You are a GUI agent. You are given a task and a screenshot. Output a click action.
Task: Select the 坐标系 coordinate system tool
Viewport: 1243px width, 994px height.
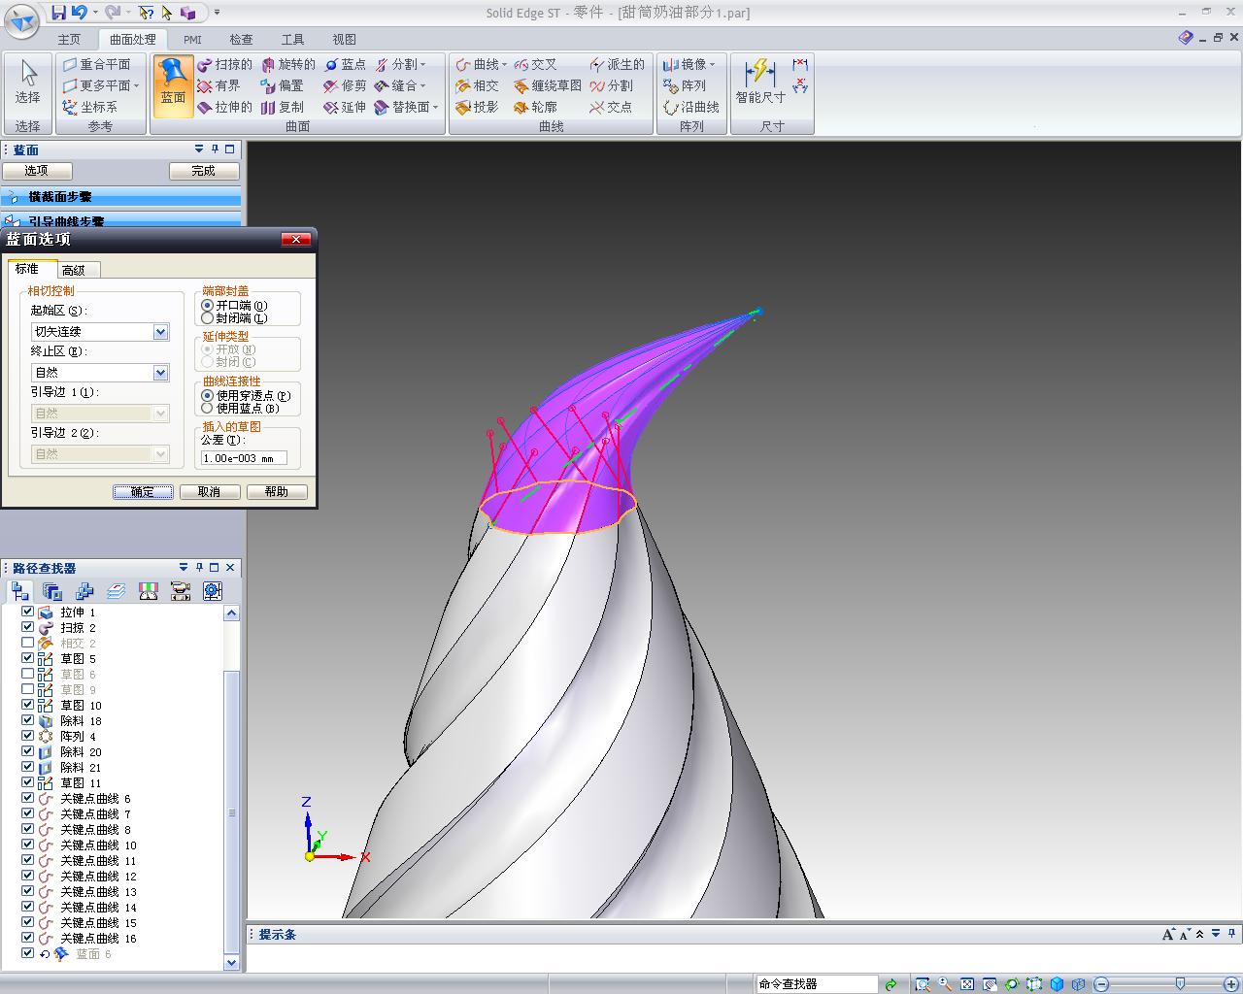point(89,107)
